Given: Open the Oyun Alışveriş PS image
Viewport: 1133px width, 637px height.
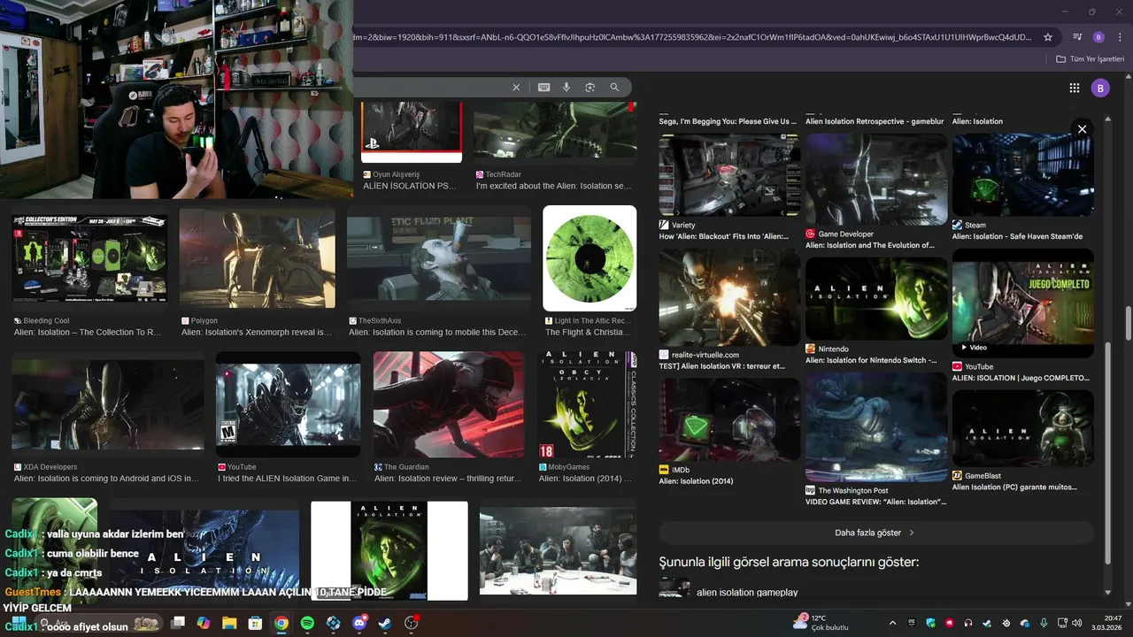Looking at the screenshot, I should 412,132.
